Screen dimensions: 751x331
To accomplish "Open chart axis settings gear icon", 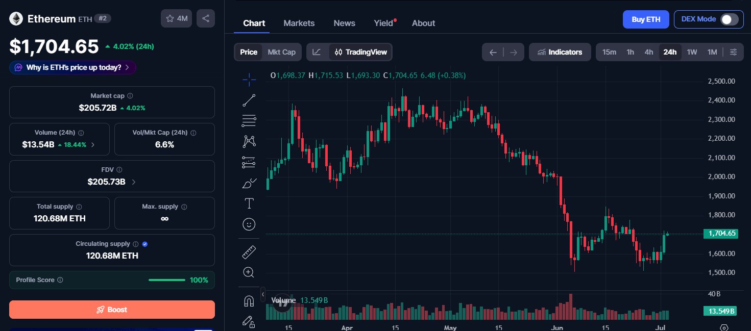I will point(724,327).
